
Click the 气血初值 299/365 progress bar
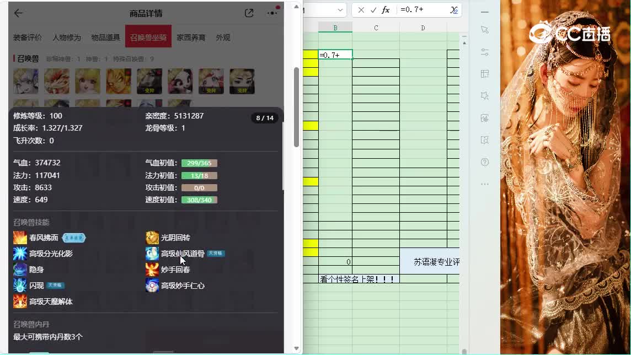click(x=199, y=163)
